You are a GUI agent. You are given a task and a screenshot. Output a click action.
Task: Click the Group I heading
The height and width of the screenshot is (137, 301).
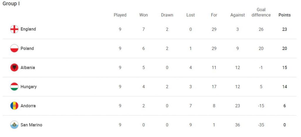coord(11,4)
